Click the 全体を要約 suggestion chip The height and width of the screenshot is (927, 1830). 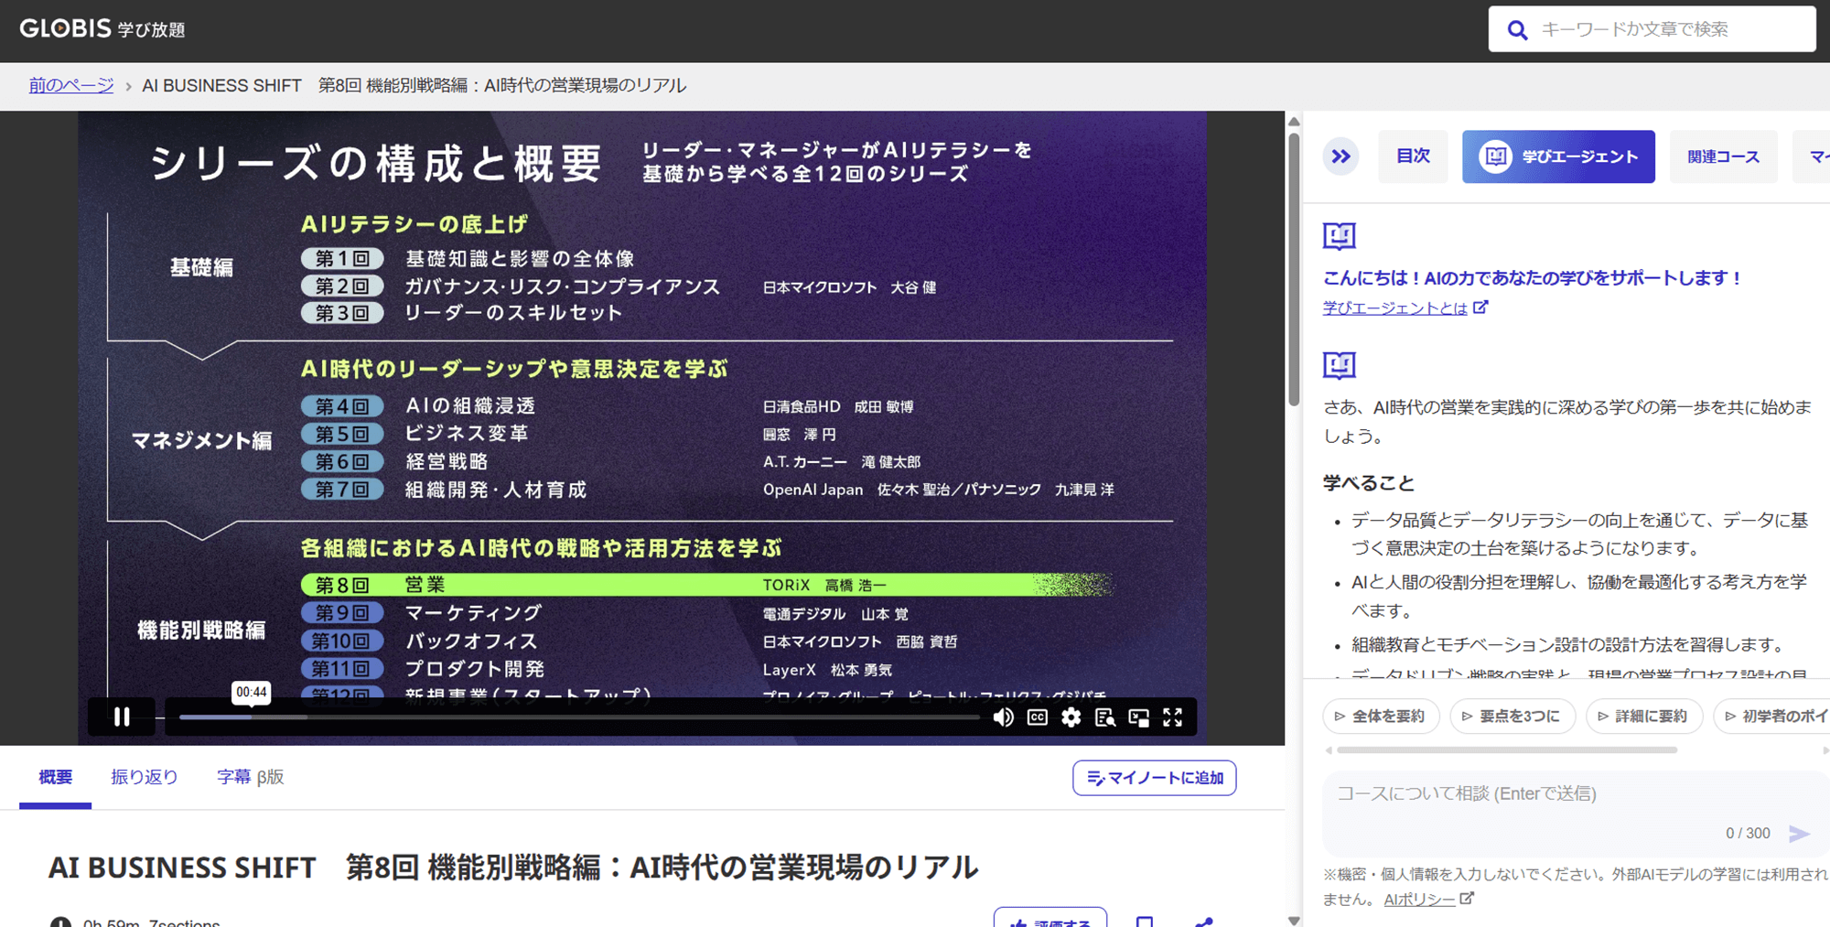click(x=1380, y=716)
